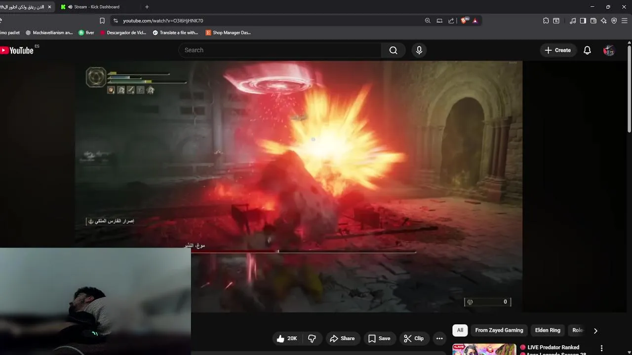632x355 pixels.
Task: Select the All filter chip
Action: coord(460,330)
